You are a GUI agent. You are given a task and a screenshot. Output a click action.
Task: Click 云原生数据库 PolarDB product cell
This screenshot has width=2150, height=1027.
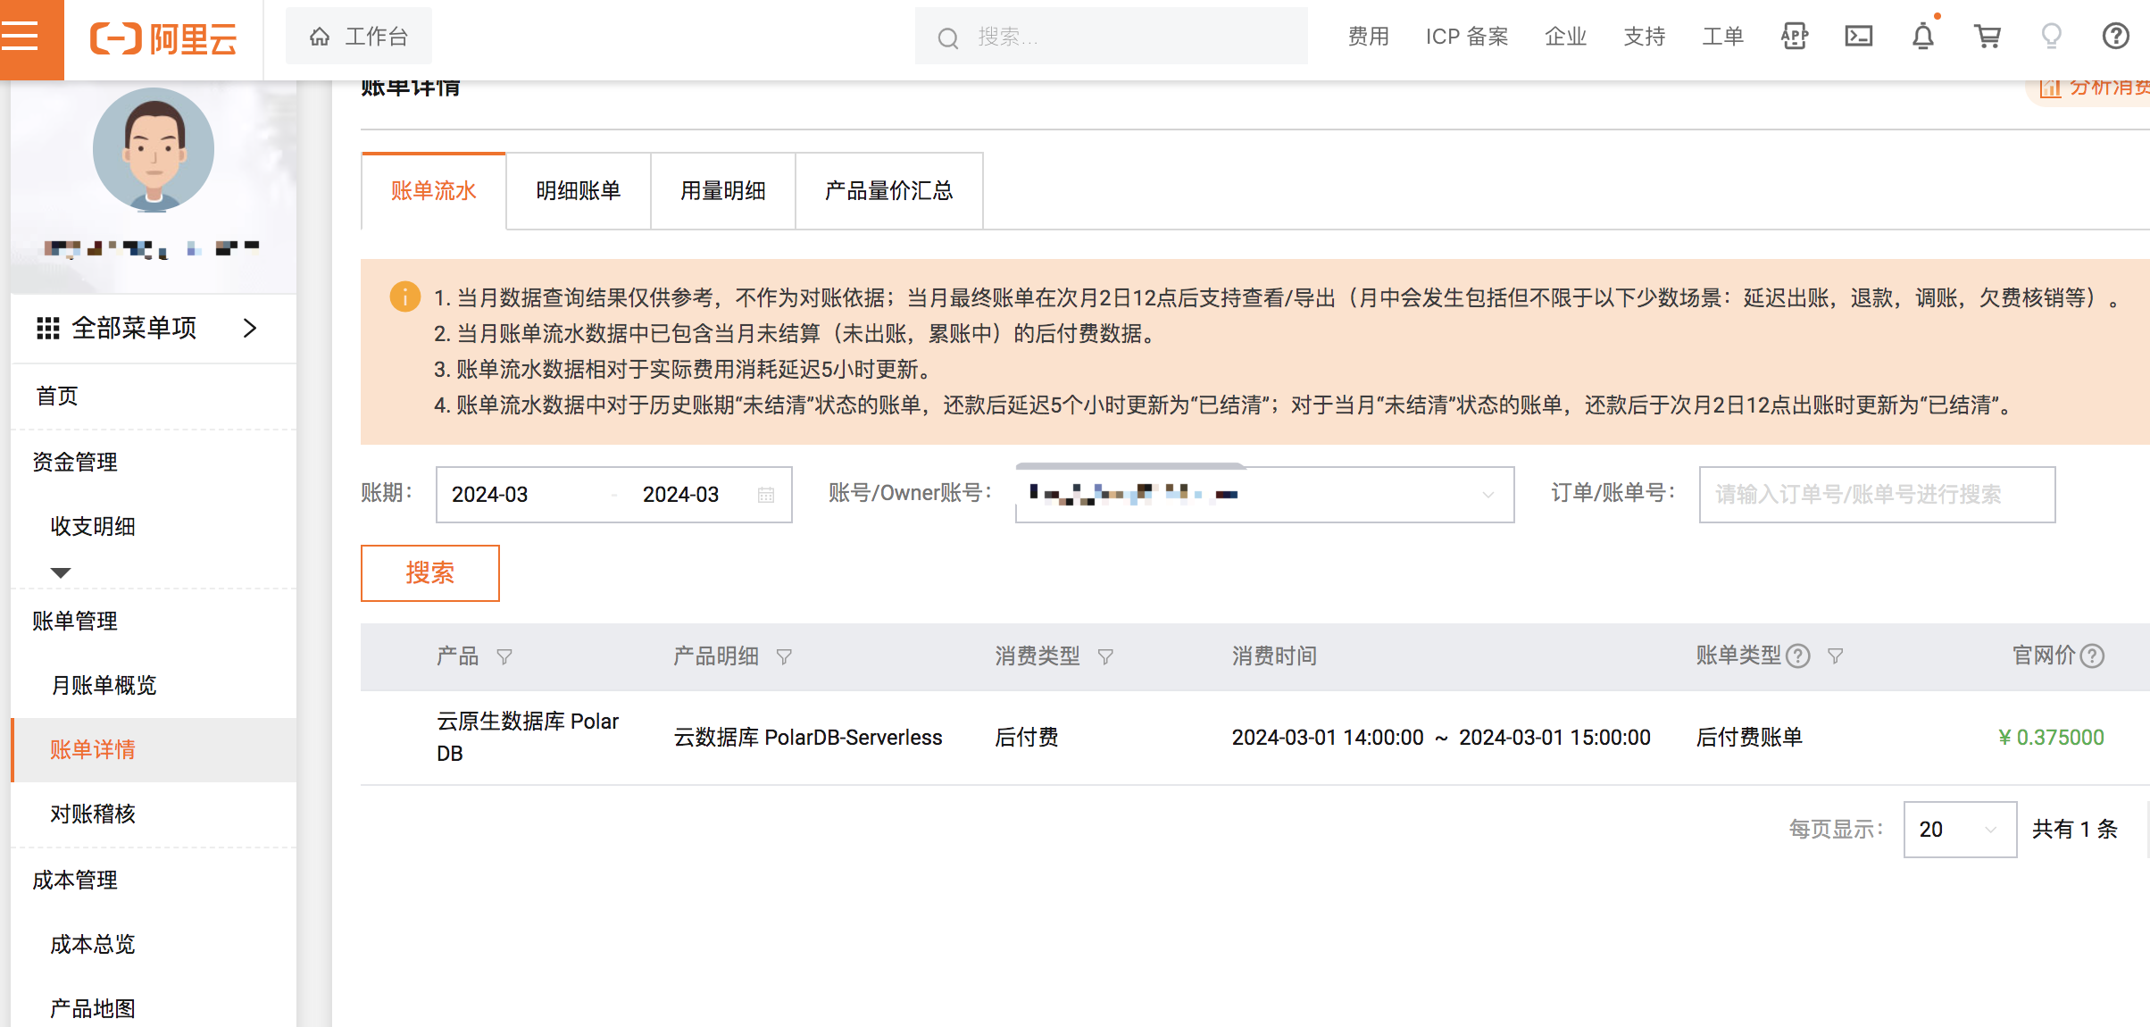point(528,737)
